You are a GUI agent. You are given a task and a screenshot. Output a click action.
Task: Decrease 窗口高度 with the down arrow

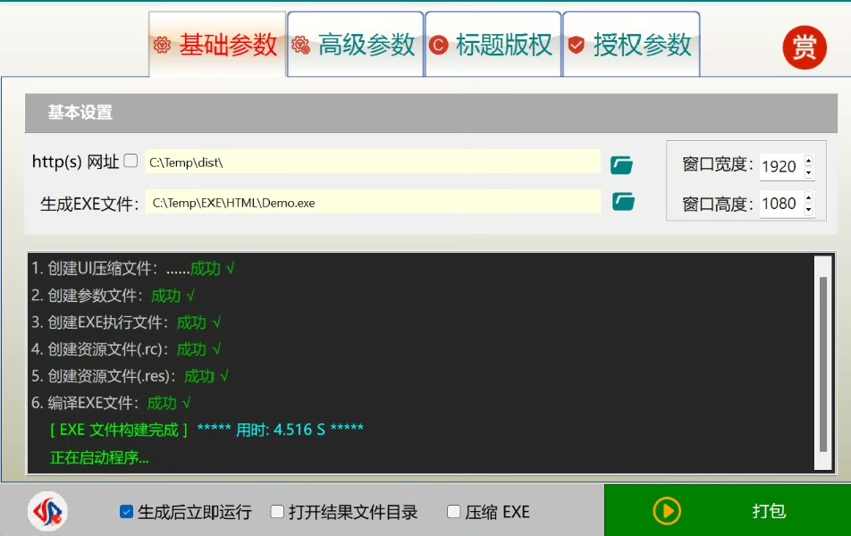coord(809,209)
